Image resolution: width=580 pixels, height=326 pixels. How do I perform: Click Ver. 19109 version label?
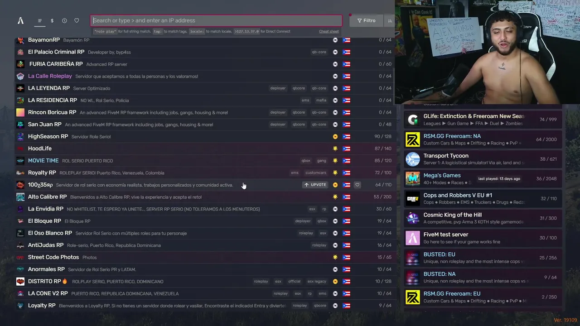tap(565, 320)
